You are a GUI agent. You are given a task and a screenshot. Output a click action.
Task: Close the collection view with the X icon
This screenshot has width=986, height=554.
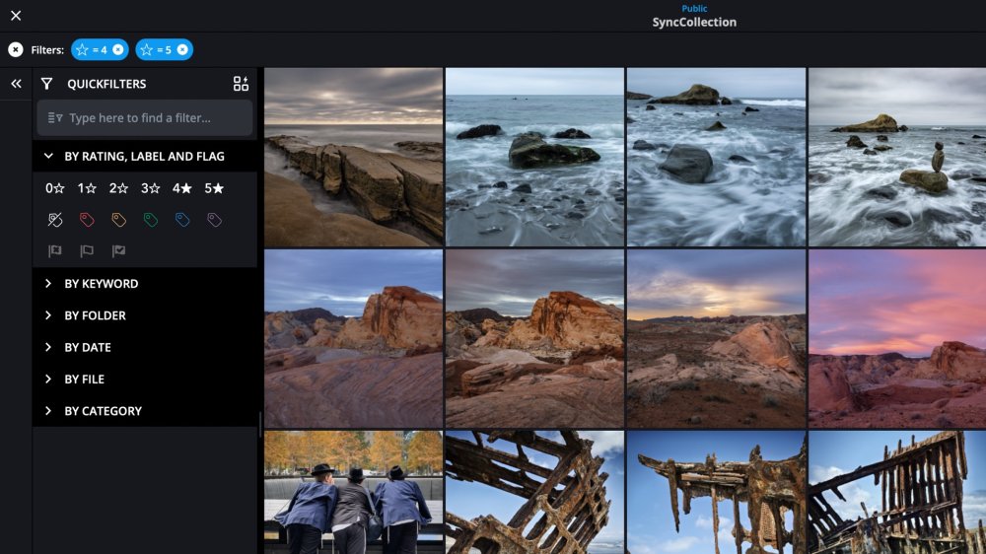[16, 15]
